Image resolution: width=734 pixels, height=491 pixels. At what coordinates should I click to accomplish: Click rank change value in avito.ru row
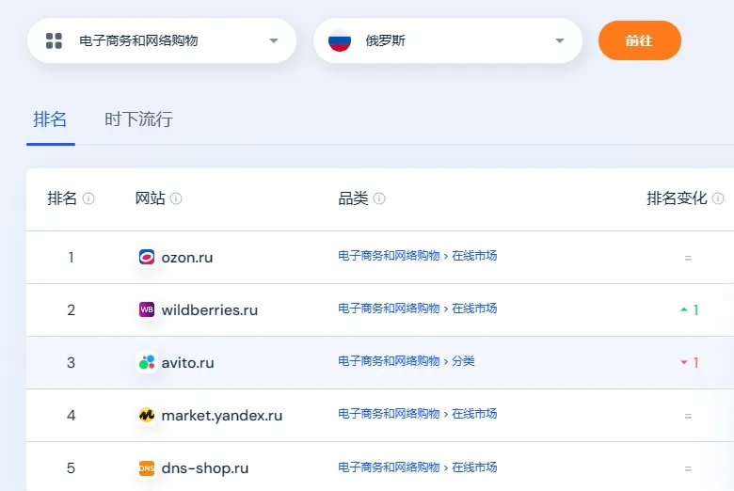pos(695,363)
